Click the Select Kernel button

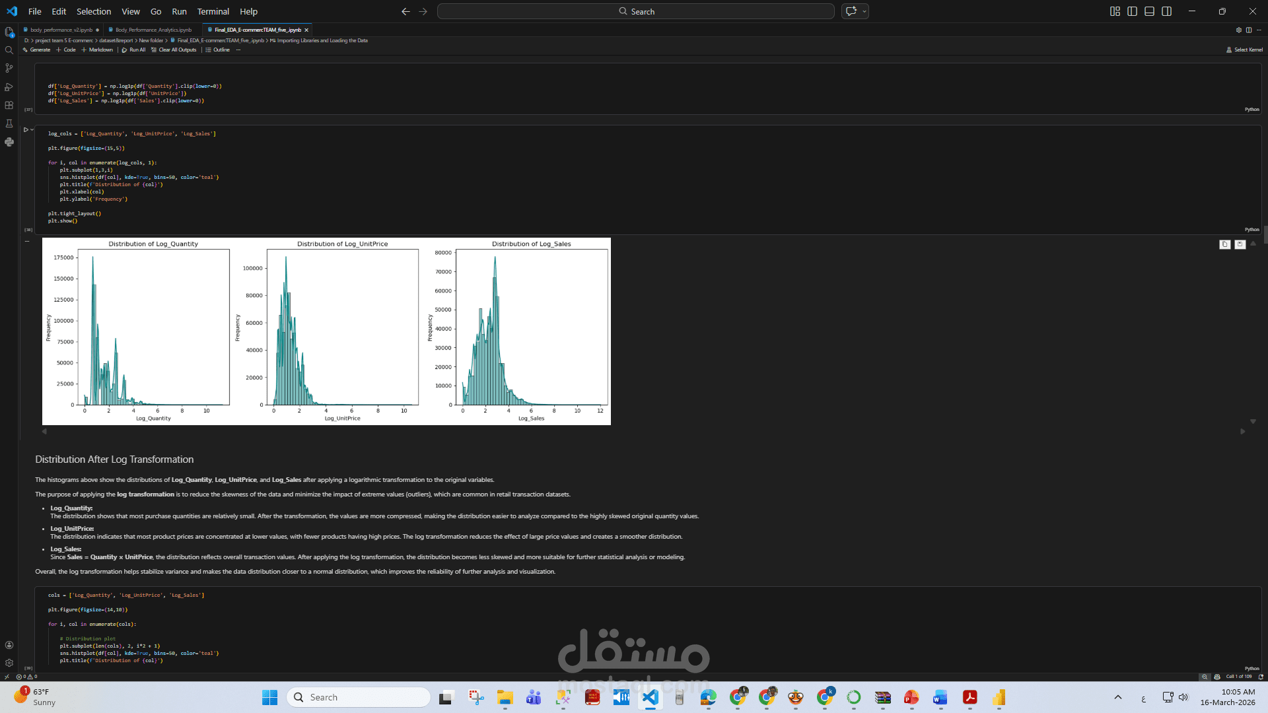pos(1244,50)
